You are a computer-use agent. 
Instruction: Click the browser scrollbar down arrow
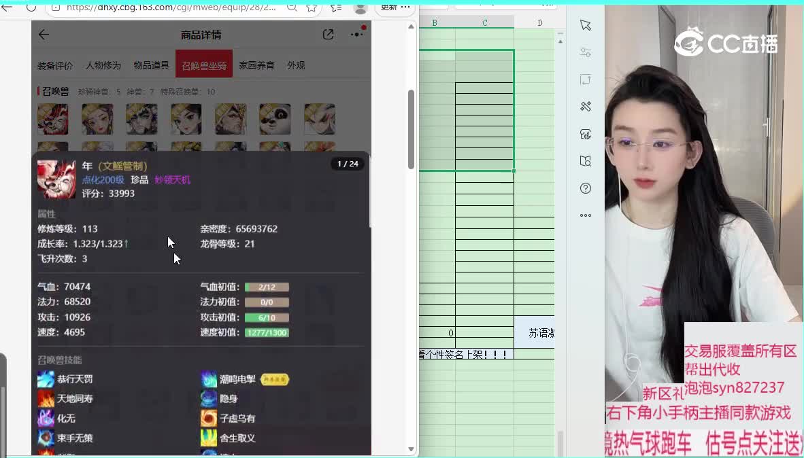411,449
